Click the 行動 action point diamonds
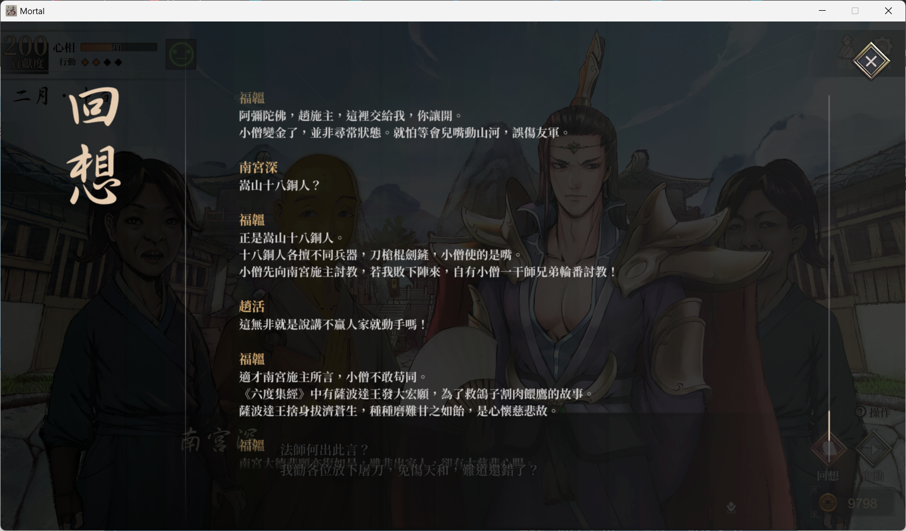906x531 pixels. click(102, 62)
